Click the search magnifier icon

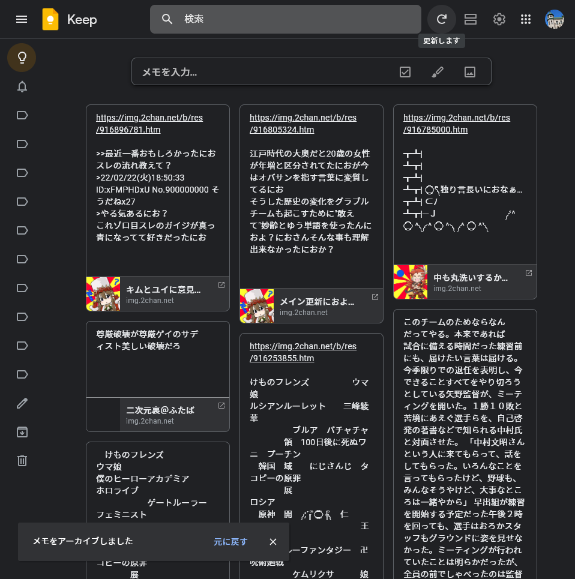167,19
